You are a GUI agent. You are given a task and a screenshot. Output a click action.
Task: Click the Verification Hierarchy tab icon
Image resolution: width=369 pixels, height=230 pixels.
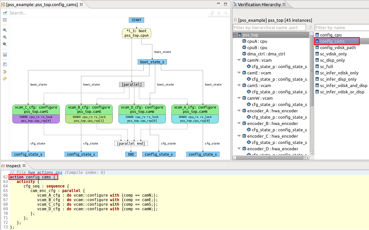pos(235,4)
